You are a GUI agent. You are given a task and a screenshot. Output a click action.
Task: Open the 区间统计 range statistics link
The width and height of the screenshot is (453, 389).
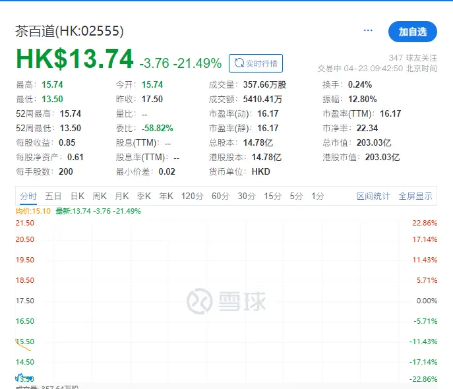(373, 196)
